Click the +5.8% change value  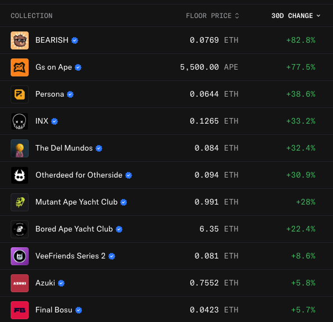tap(303, 283)
